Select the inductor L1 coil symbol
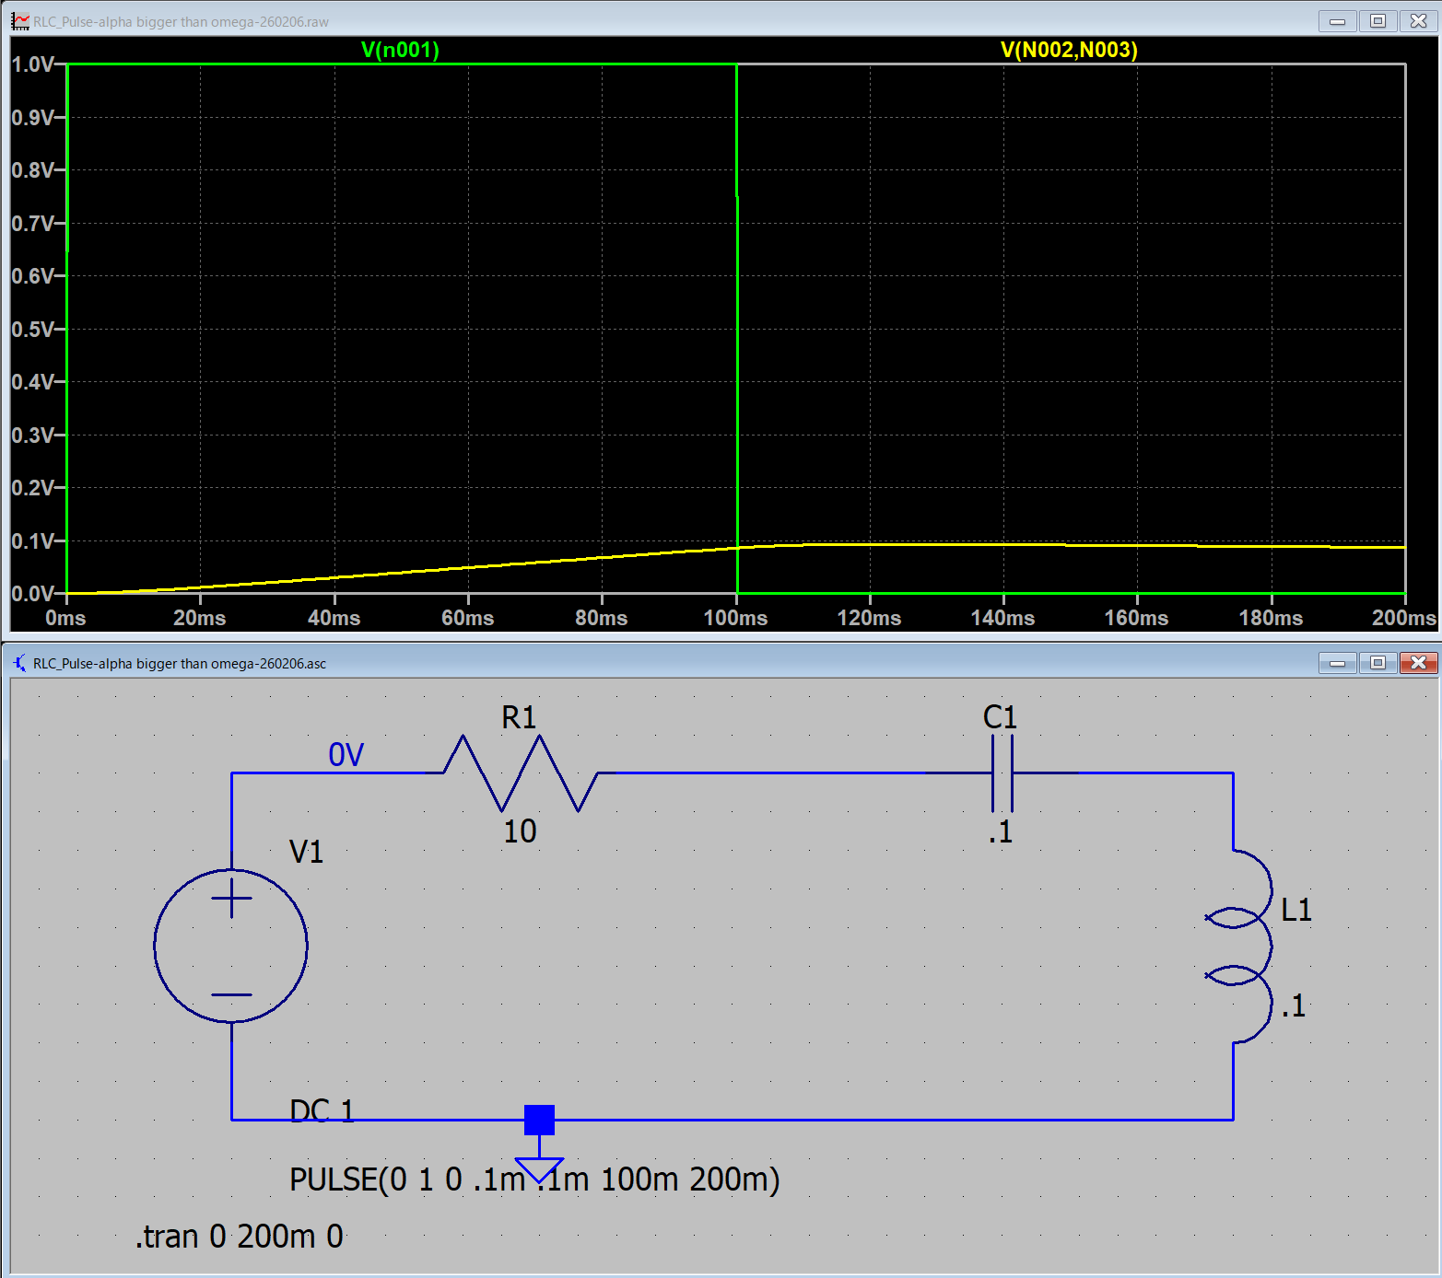 (1244, 947)
